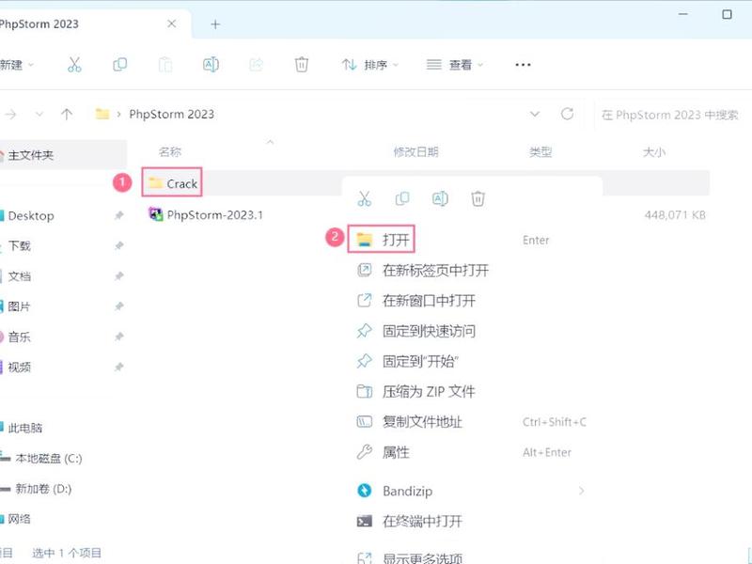
Task: Expand the recent locations chevron
Action: click(39, 114)
